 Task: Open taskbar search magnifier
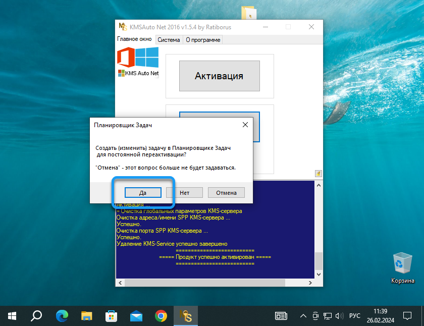coord(36,316)
